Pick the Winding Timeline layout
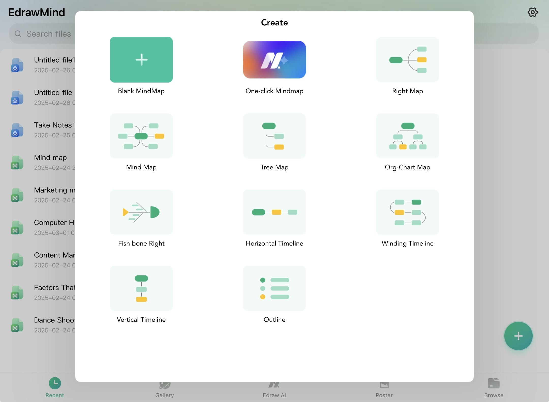Viewport: 549px width, 402px height. coord(407,212)
